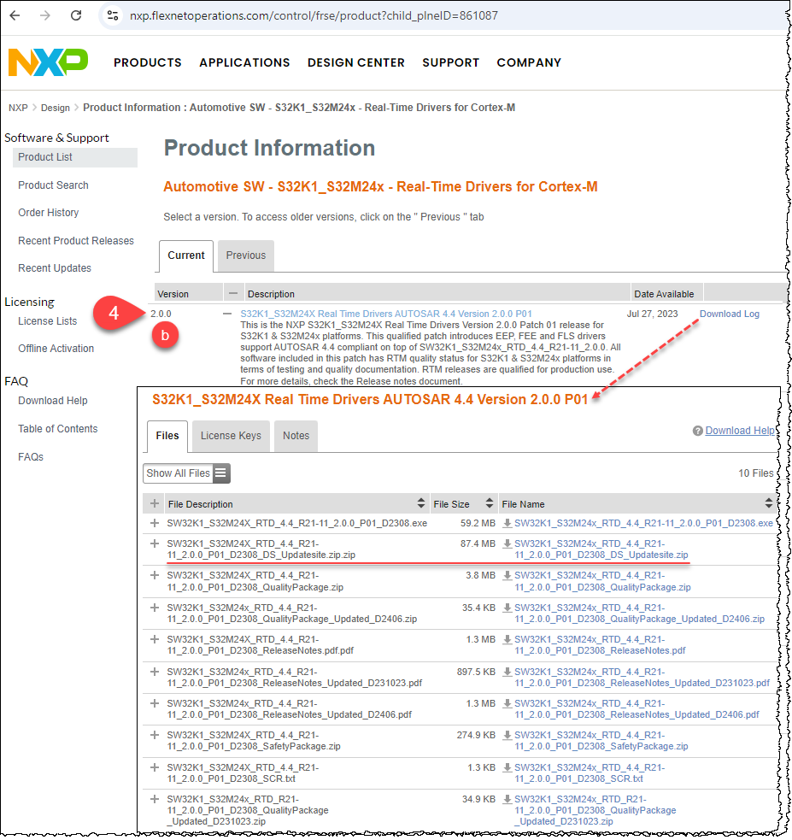The width and height of the screenshot is (792, 840).
Task: Open the APPLICATIONS menu
Action: (x=244, y=62)
